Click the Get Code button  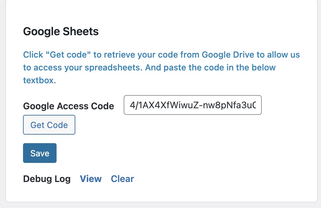[x=49, y=125]
